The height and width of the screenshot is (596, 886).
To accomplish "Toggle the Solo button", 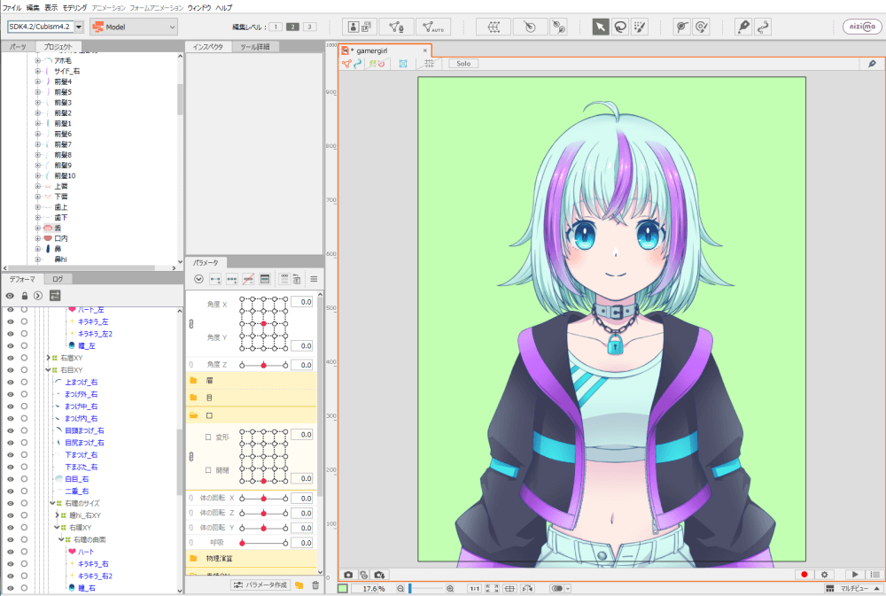I will (463, 64).
